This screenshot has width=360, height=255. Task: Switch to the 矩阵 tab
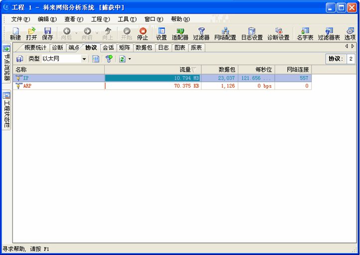125,48
